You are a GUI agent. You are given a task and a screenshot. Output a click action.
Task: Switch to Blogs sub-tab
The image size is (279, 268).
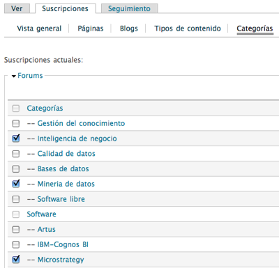tap(129, 29)
